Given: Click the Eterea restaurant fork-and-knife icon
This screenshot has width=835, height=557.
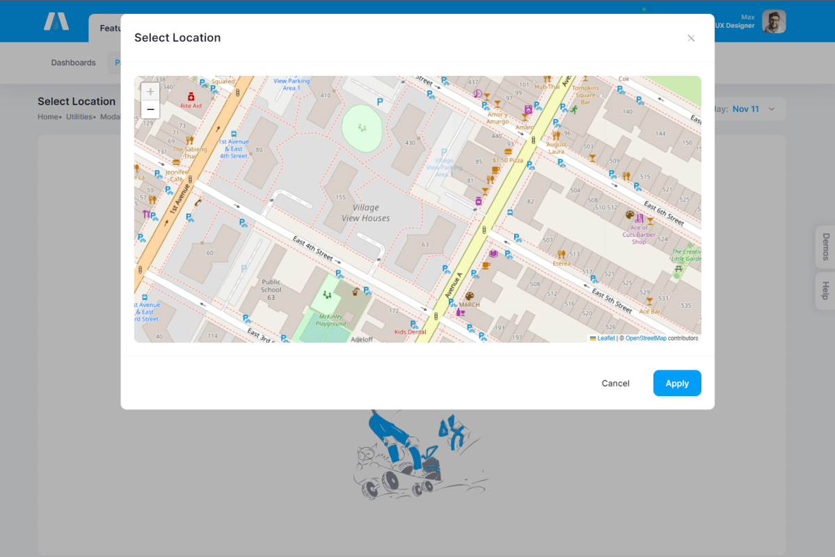Looking at the screenshot, I should pos(561,254).
